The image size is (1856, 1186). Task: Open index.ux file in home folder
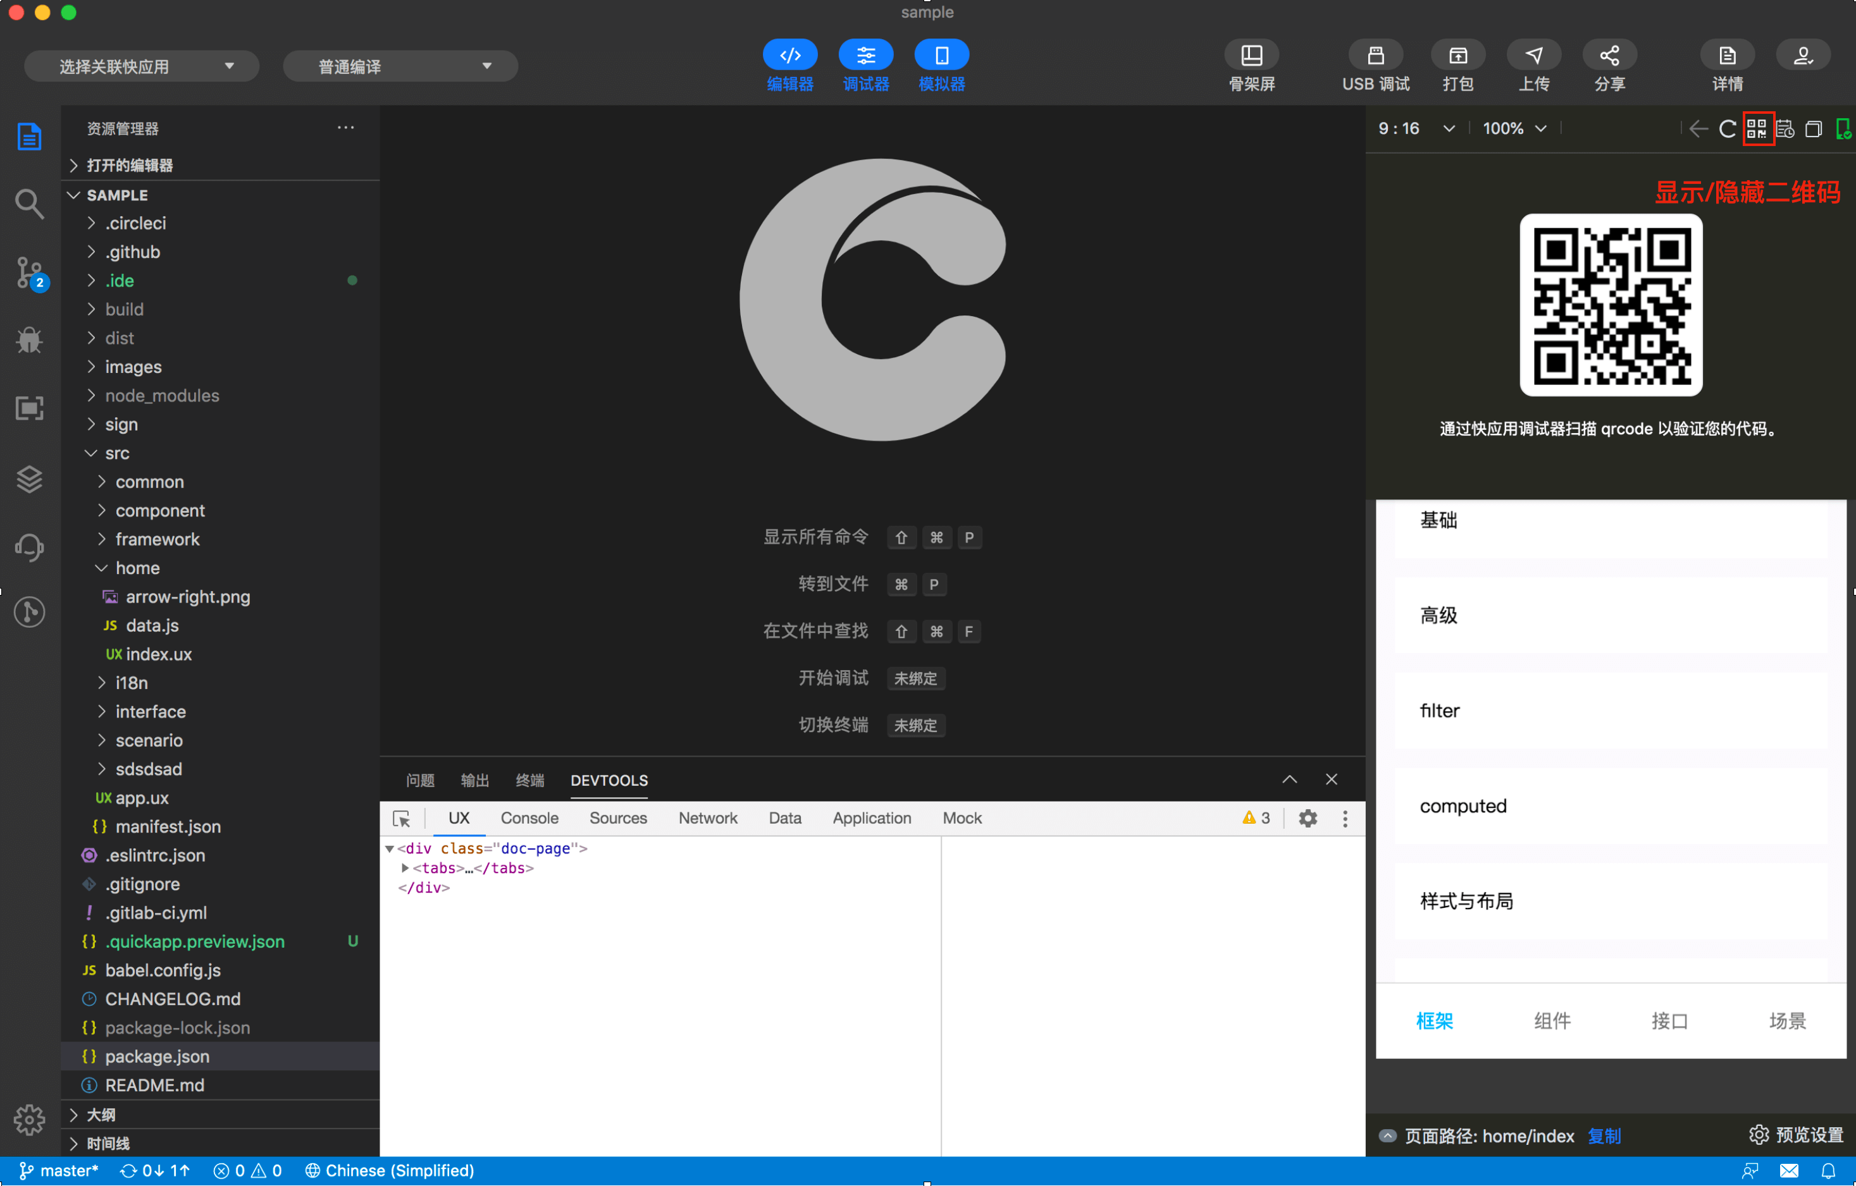159,654
